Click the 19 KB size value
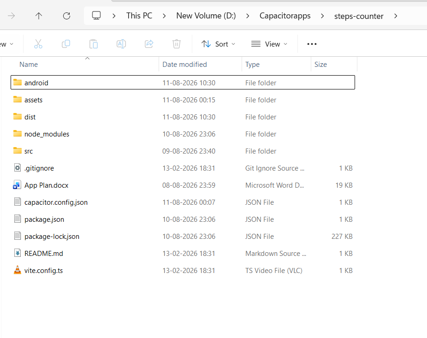The height and width of the screenshot is (338, 427). pyautogui.click(x=344, y=185)
